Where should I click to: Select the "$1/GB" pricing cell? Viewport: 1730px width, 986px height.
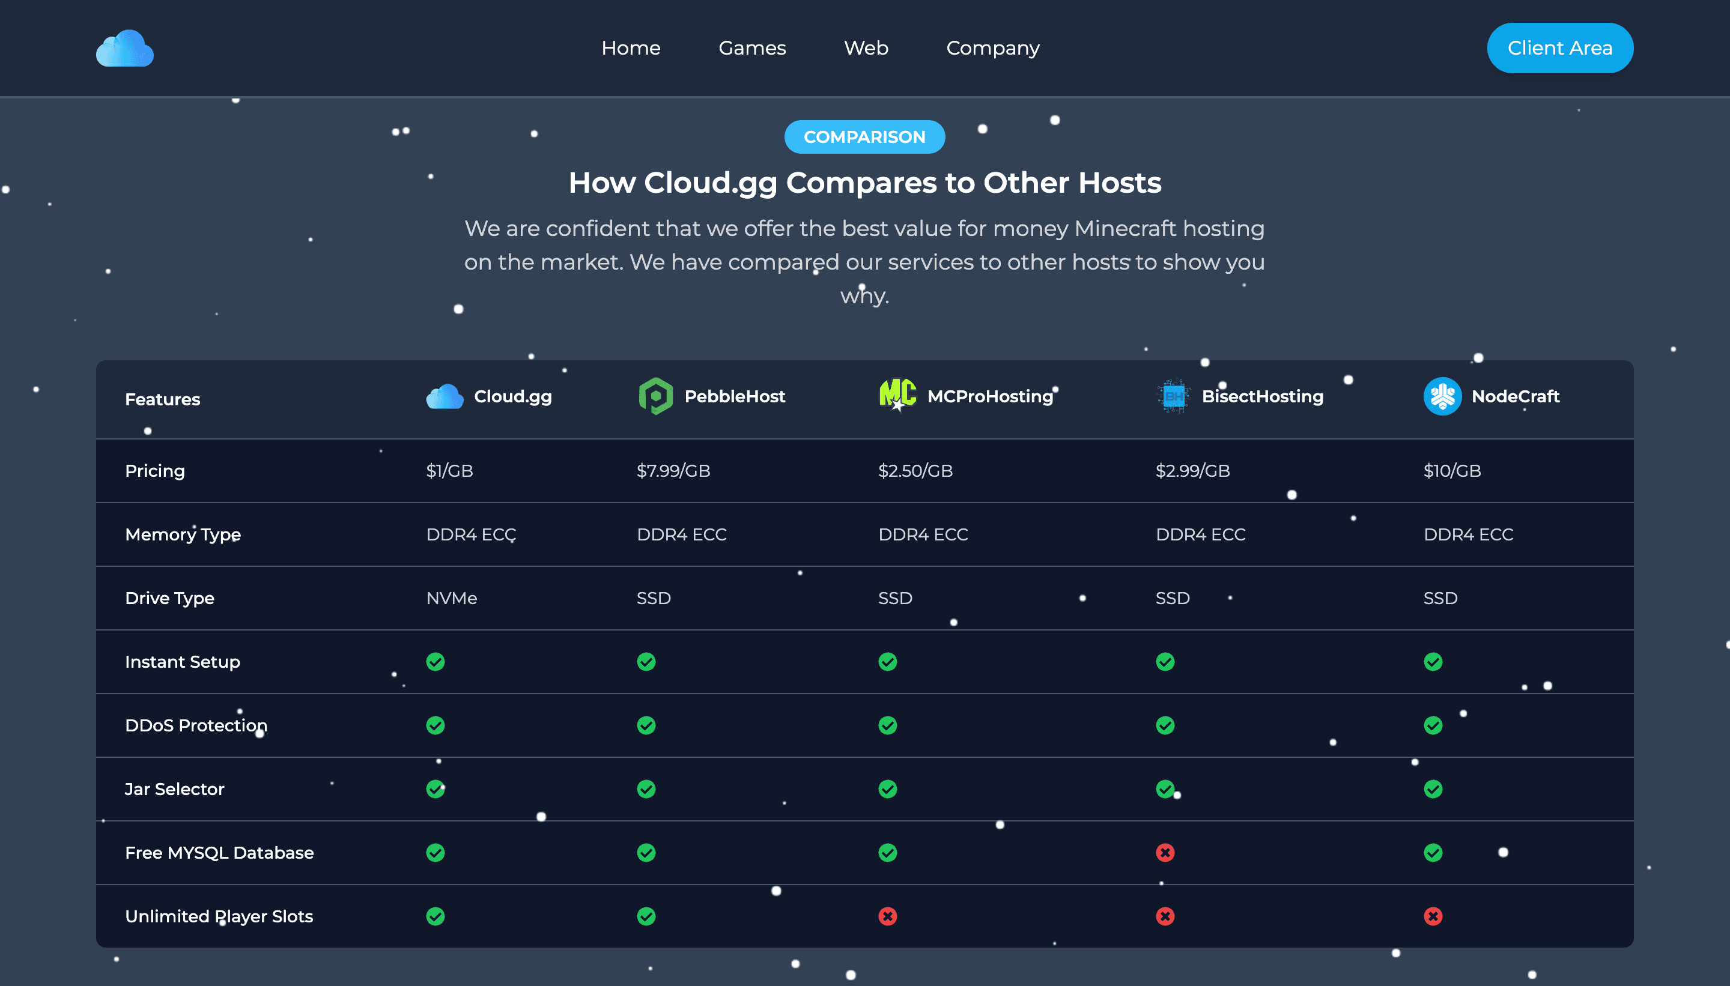[450, 471]
